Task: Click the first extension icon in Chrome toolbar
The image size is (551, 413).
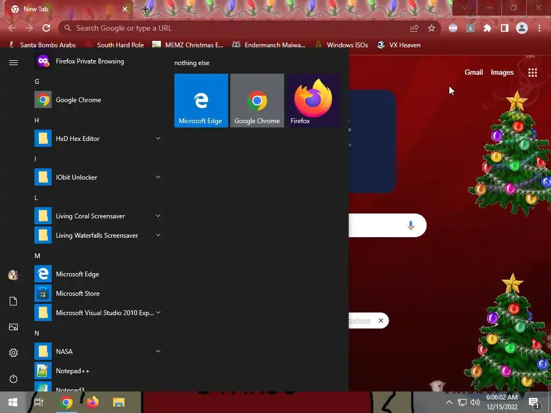Action: coord(453,28)
